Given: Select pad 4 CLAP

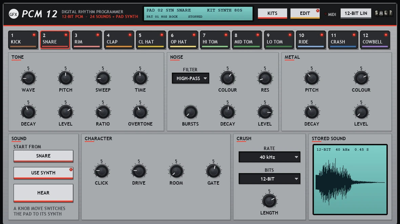Looking at the screenshot, I should 119,40.
